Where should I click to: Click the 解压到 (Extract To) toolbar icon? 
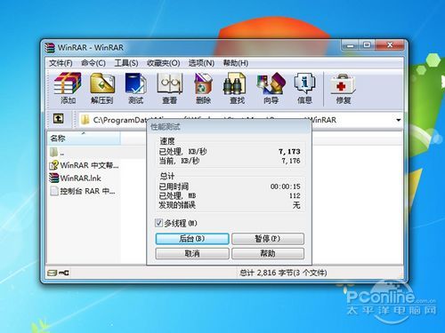pos(102,88)
